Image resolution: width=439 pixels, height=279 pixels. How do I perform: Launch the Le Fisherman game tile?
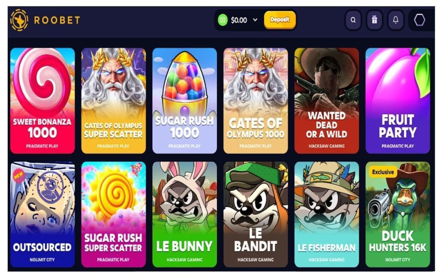tap(327, 214)
